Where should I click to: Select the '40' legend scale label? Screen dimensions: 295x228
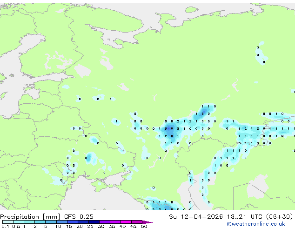(122, 226)
